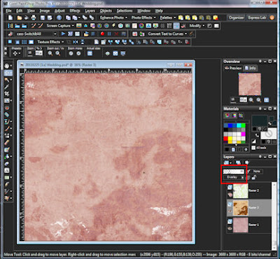Click the Express Lab button

[257, 17]
